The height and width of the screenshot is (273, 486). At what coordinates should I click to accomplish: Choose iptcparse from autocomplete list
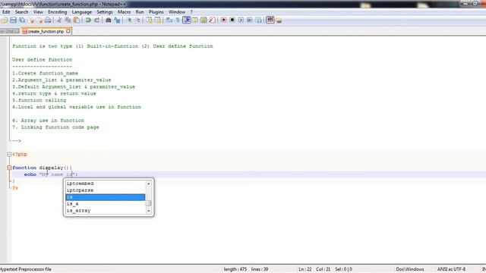(x=106, y=190)
